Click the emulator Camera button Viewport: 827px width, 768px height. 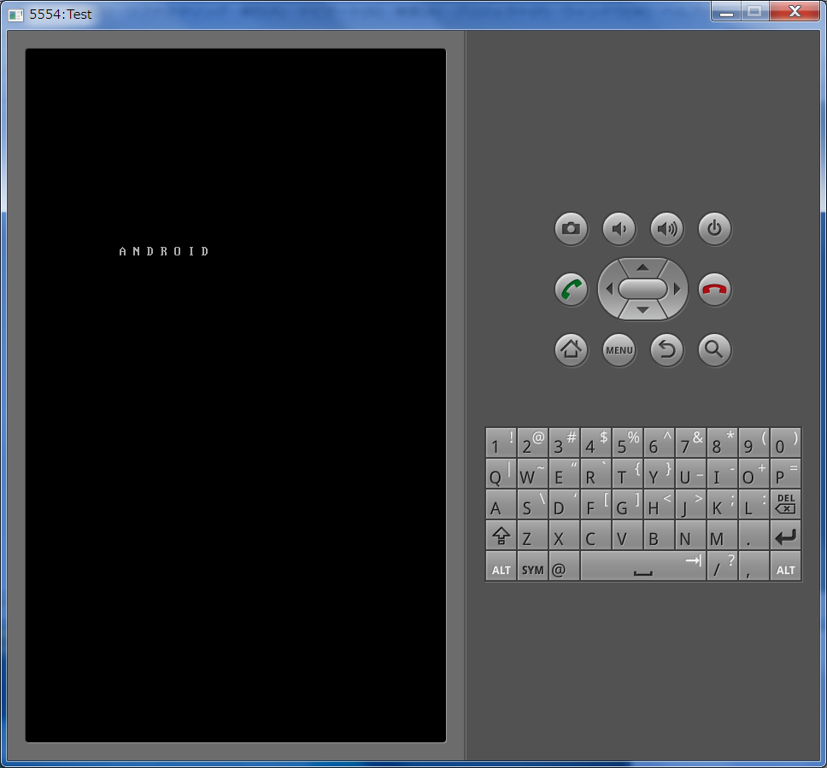tap(572, 228)
